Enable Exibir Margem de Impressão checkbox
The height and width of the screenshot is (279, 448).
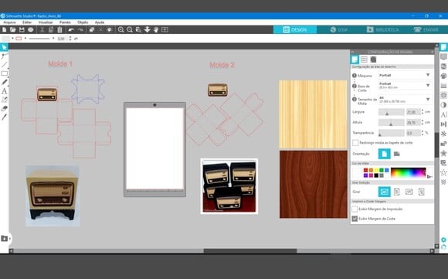355,209
